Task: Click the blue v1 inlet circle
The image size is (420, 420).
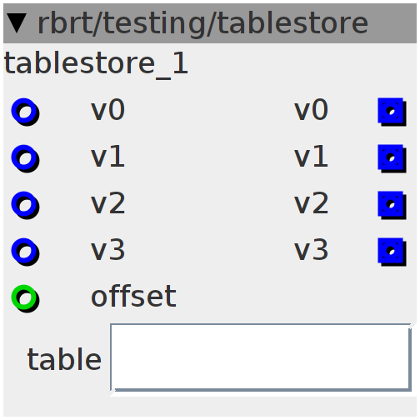Action: tap(25, 158)
